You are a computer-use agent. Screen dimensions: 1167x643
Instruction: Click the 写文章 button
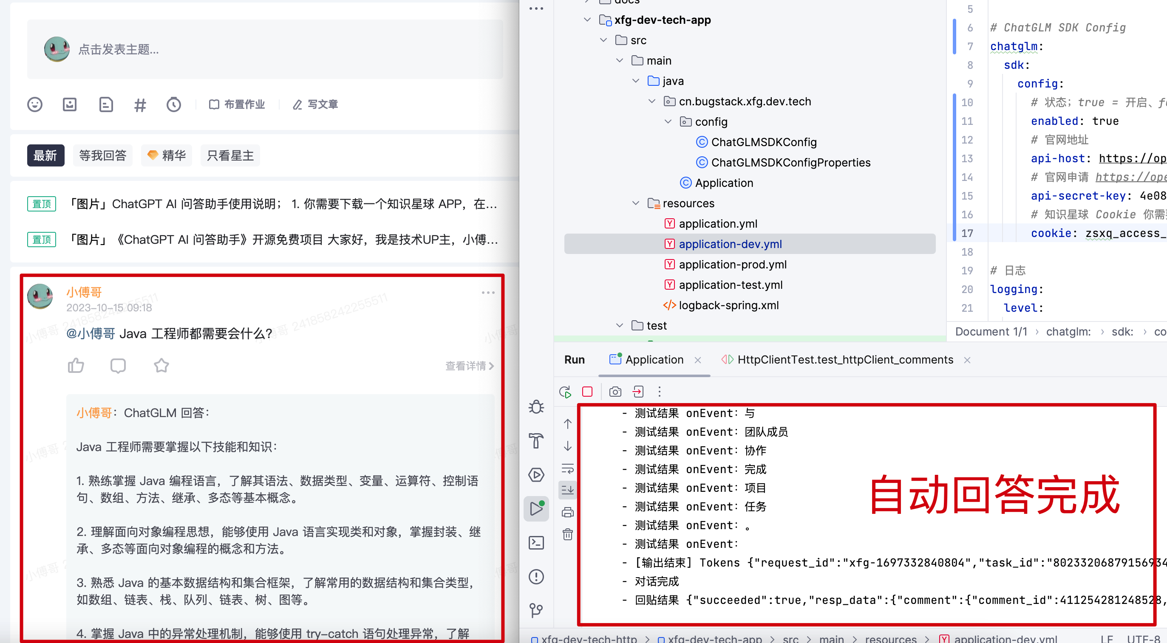(316, 104)
